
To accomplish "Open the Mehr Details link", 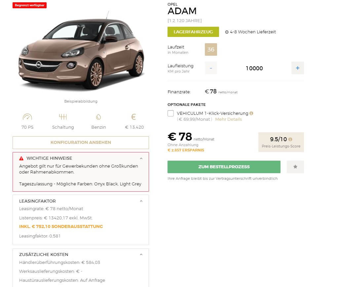I will 229,119.
